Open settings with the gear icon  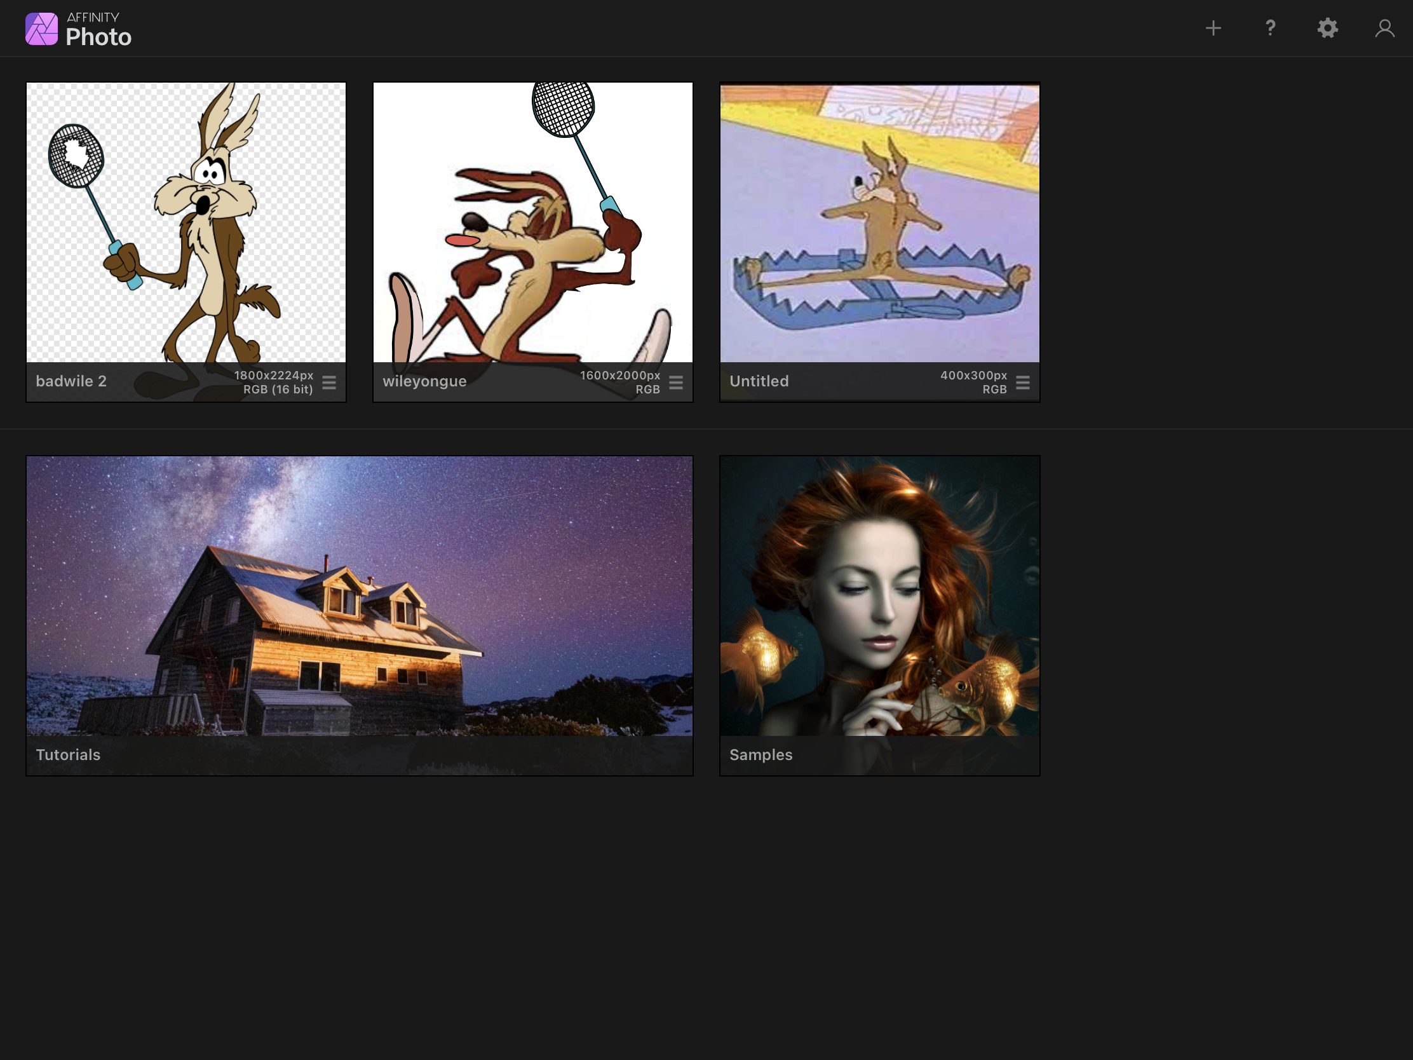point(1327,28)
